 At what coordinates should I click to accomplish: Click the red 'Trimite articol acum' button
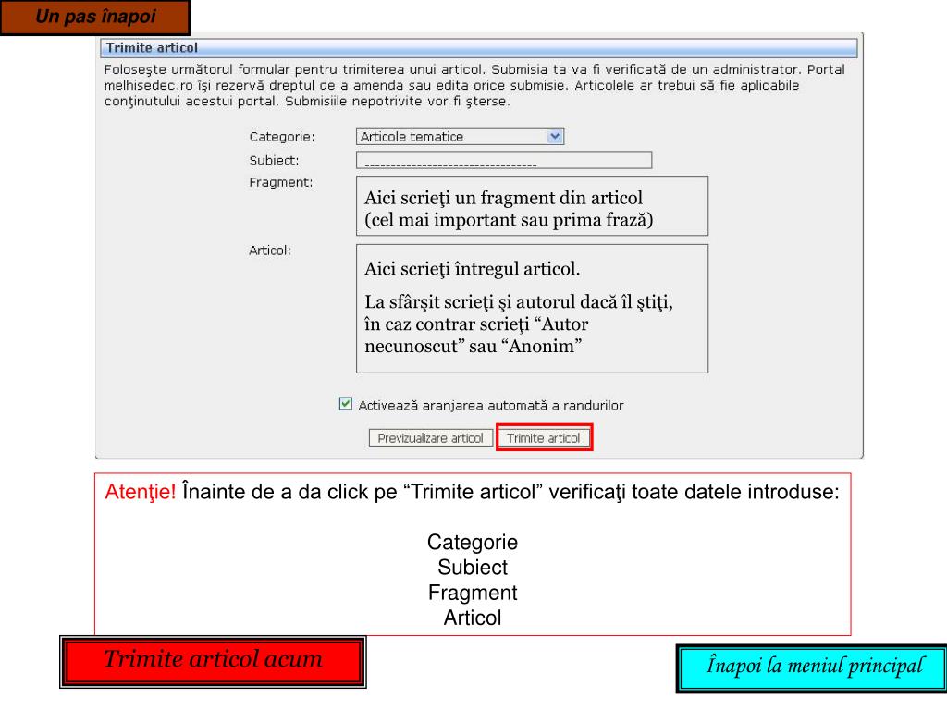213,662
